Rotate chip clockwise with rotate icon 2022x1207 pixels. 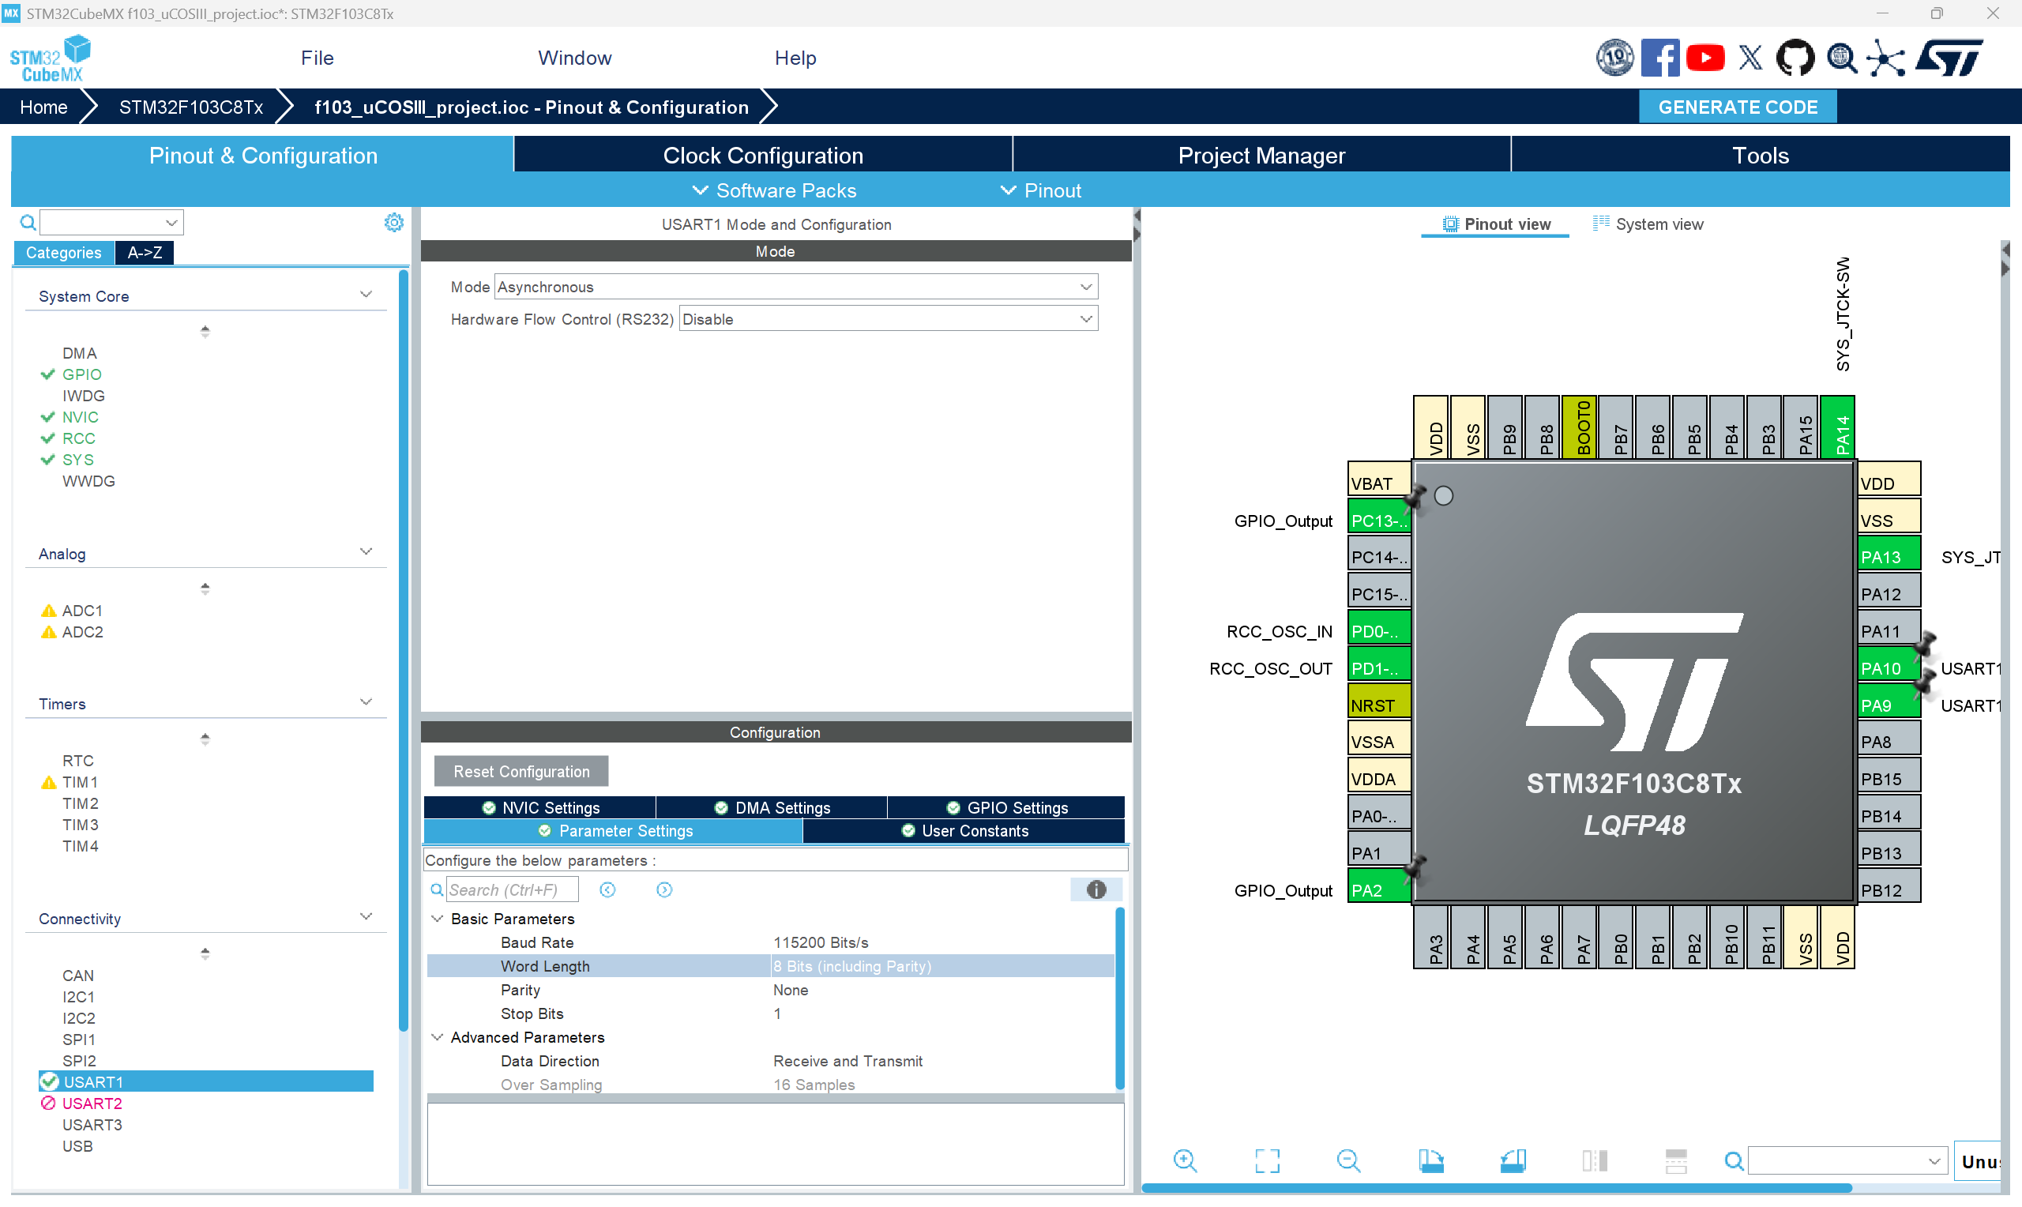[x=1431, y=1160]
